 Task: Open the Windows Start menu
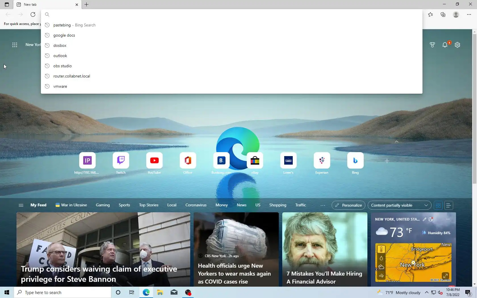(x=7, y=292)
